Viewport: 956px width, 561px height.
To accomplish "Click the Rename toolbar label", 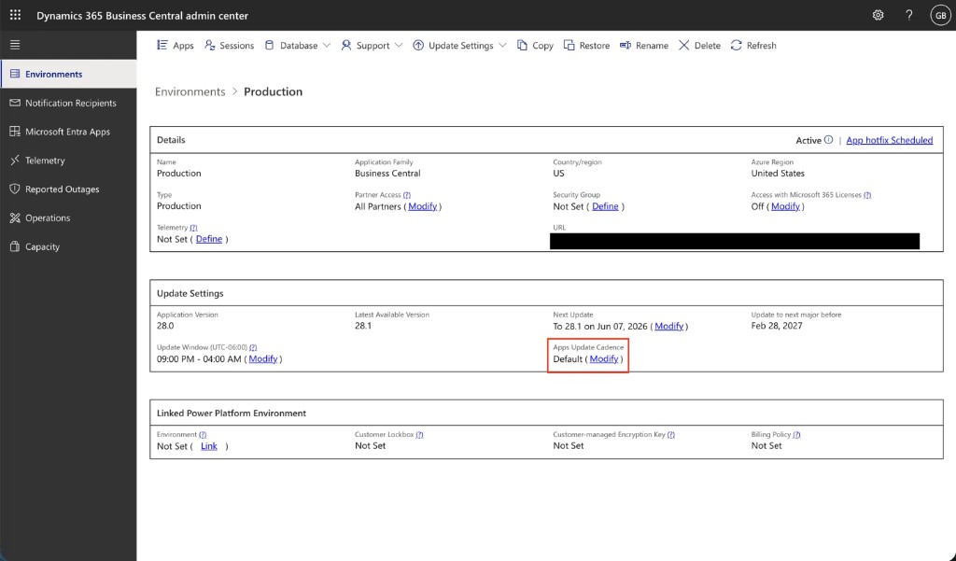I will coord(652,45).
